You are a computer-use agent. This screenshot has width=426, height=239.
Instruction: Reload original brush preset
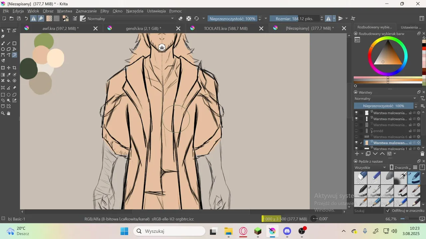point(196,19)
